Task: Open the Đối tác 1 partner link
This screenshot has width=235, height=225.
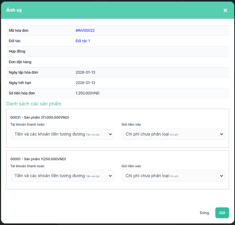Action: click(x=83, y=41)
